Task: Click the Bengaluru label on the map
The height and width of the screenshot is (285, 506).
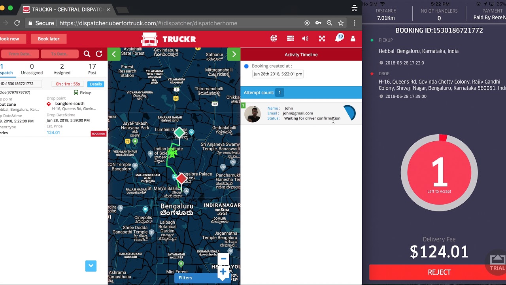Action: (x=177, y=210)
